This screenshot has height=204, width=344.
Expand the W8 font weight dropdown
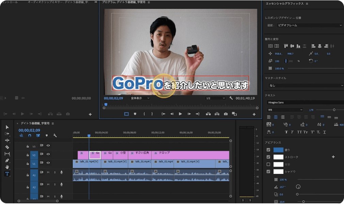(285, 110)
